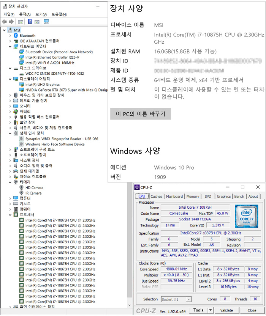Click the Synaptics WBDI Fingerprint Reader icon
The image size is (266, 316).
click(21, 139)
